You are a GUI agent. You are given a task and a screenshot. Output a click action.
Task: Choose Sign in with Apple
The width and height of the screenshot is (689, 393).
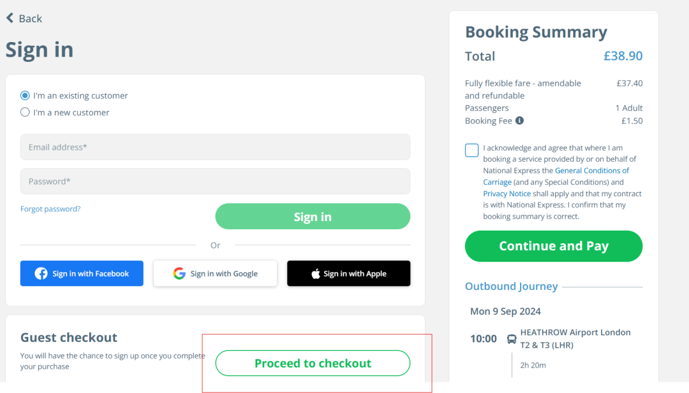coord(348,274)
